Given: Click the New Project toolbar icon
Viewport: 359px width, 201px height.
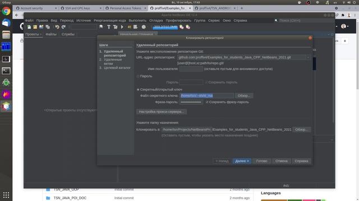Looking at the screenshot, I should pyautogui.click(x=35, y=27).
